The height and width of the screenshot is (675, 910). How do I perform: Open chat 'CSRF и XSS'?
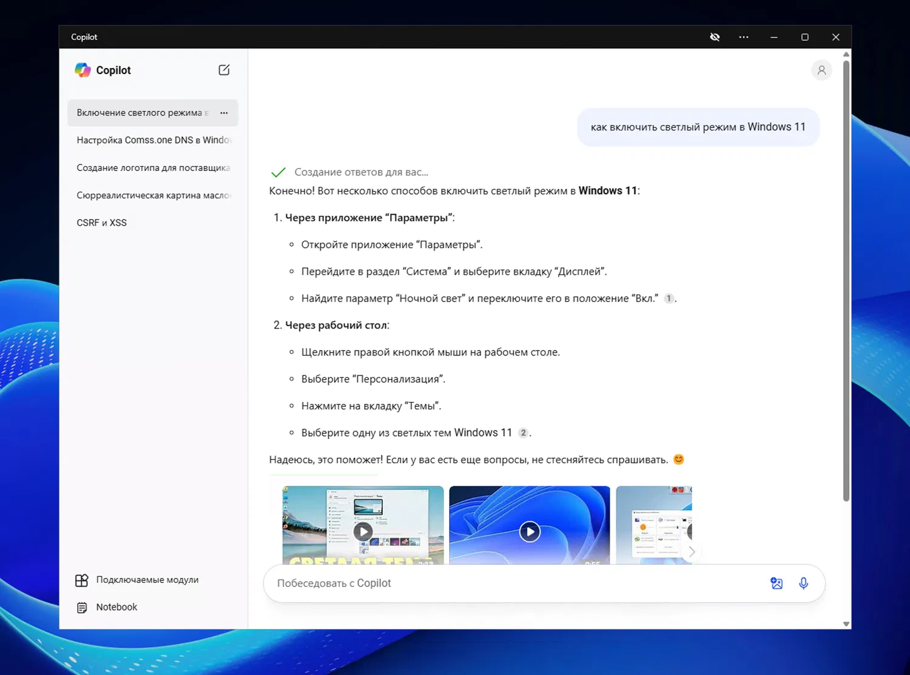[153, 223]
